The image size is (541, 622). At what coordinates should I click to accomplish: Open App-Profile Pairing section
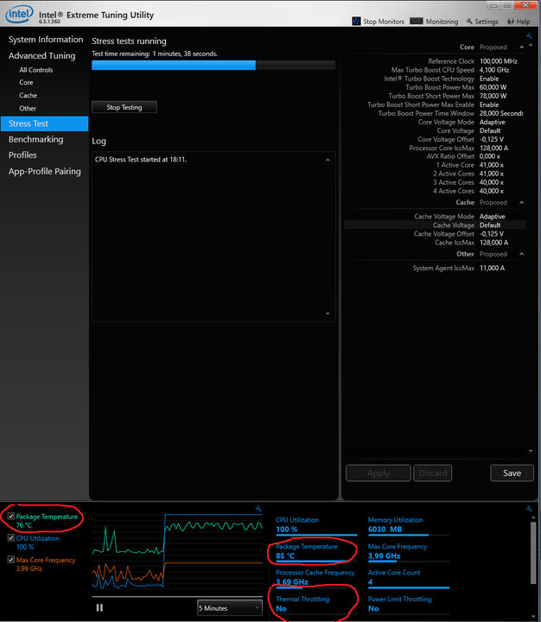click(x=44, y=171)
